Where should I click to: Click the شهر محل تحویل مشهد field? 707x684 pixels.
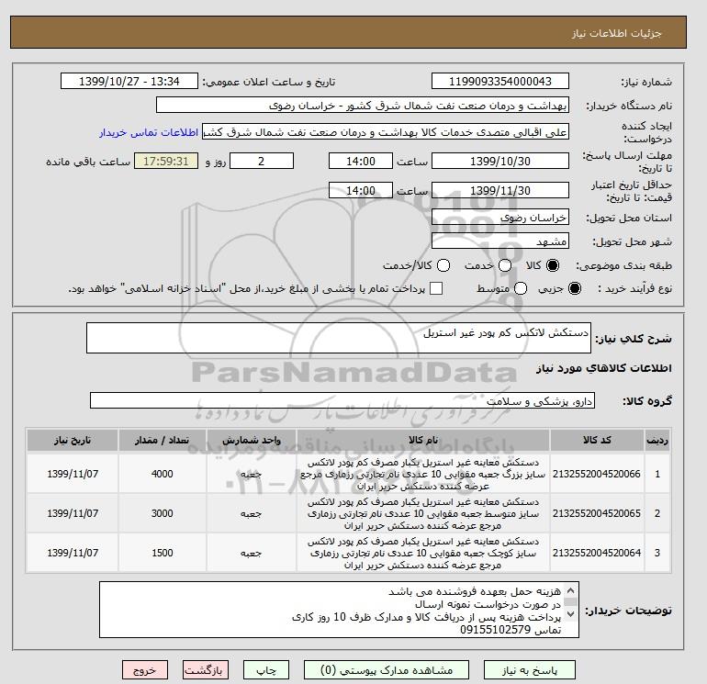pos(500,241)
